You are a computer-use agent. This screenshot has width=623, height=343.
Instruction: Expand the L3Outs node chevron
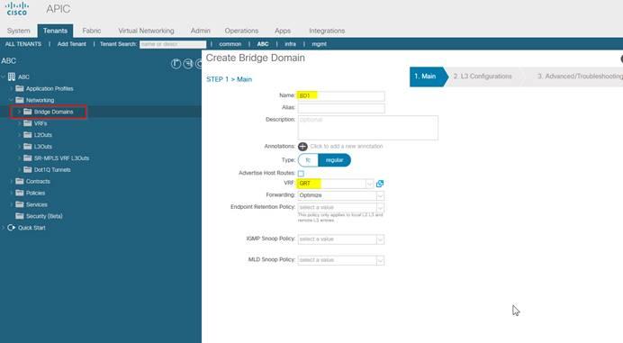19,146
